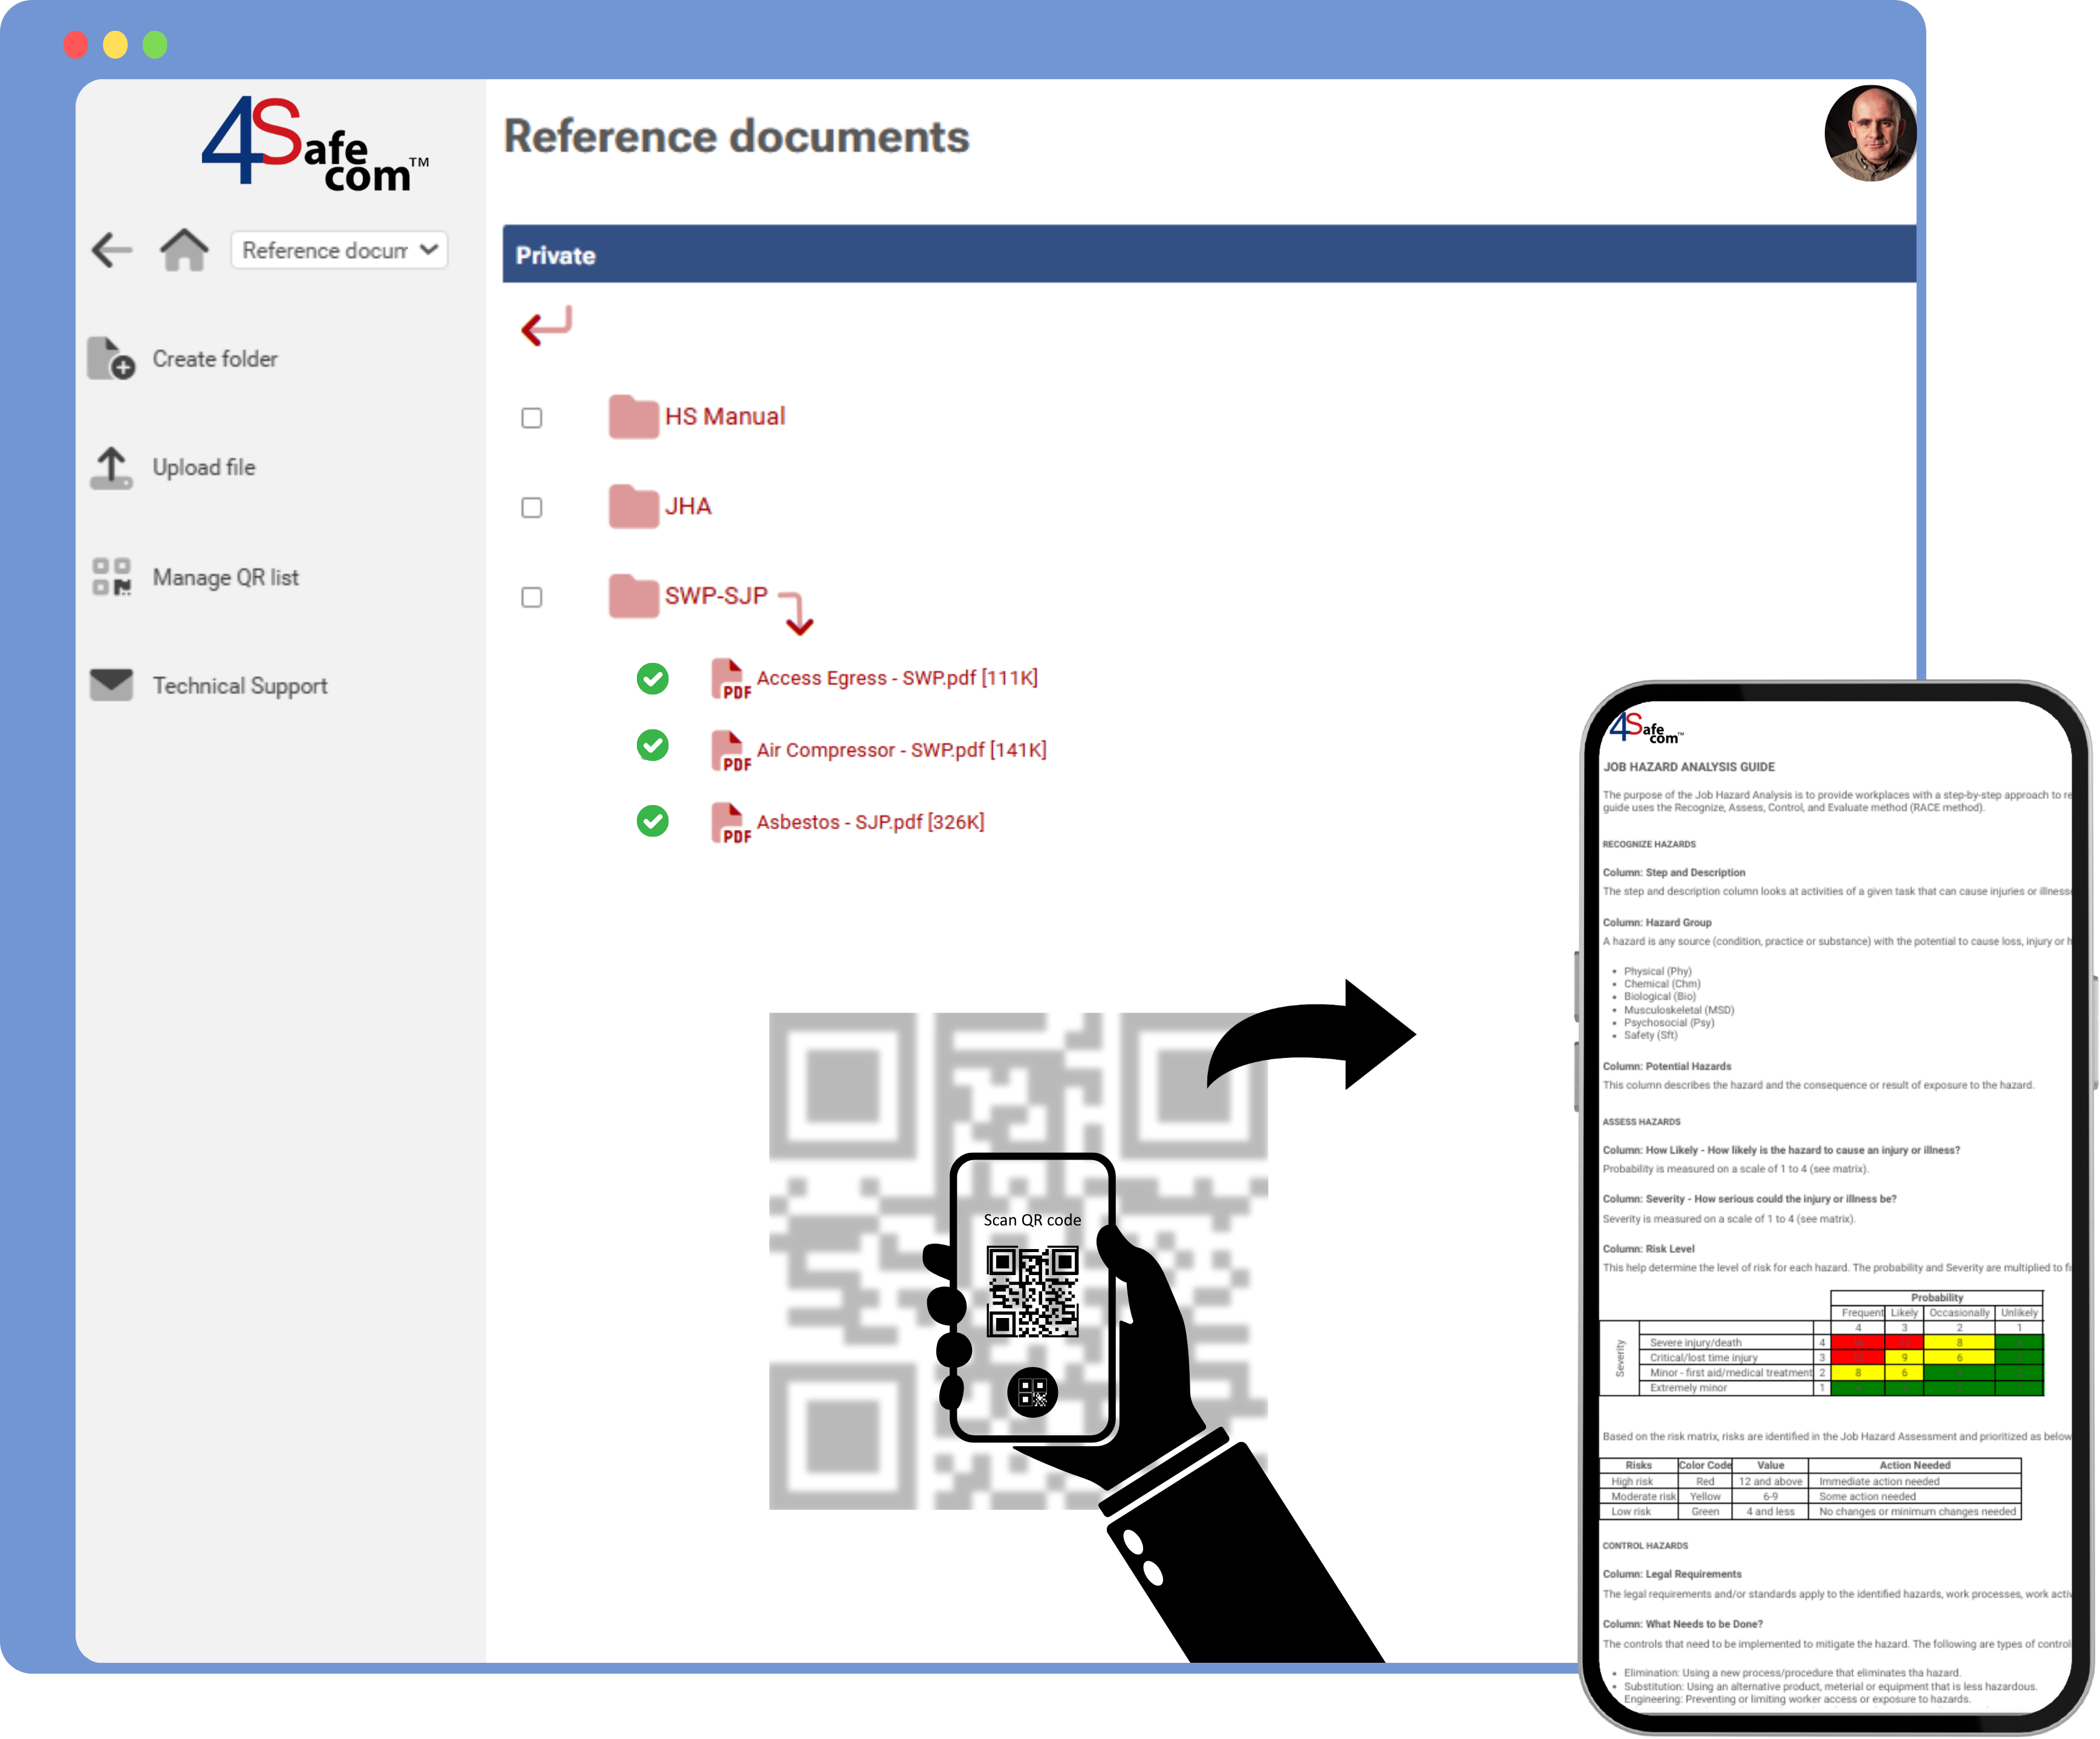
Task: Toggle green check for Access Egress file
Action: tap(653, 679)
